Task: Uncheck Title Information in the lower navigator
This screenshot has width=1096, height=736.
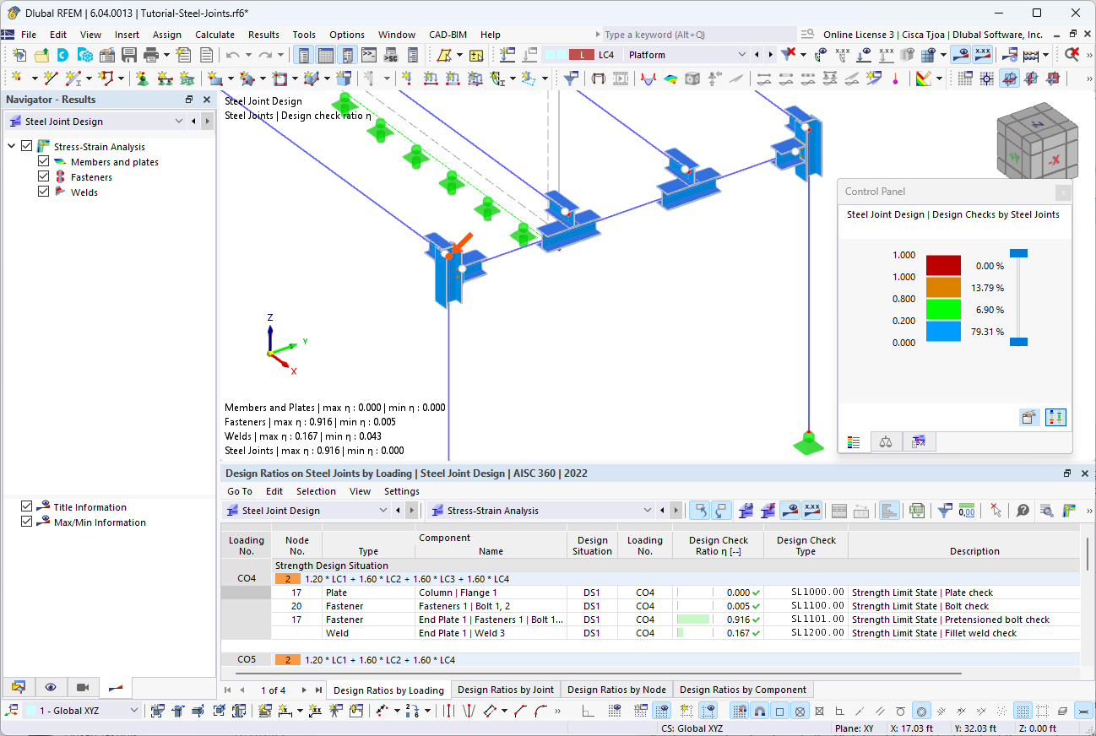Action: coord(28,506)
